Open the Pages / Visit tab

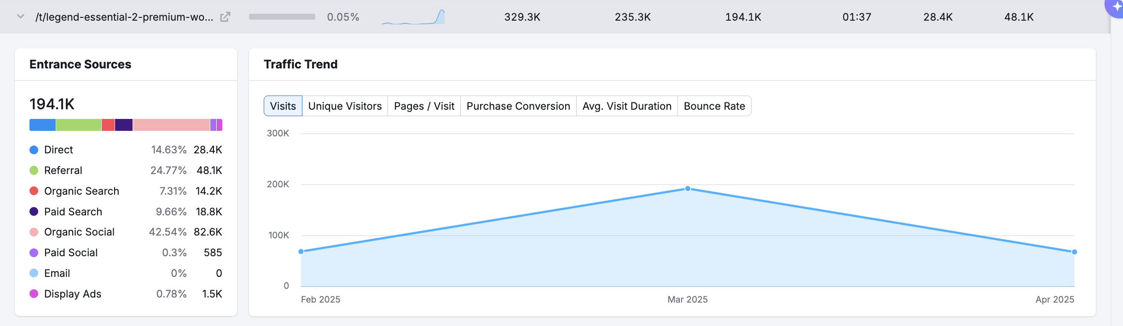pos(424,106)
